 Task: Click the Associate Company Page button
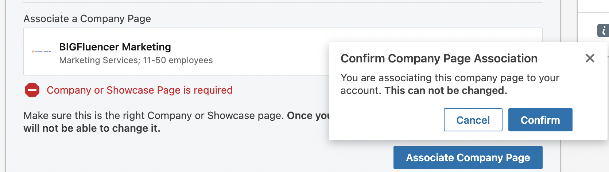click(x=468, y=157)
